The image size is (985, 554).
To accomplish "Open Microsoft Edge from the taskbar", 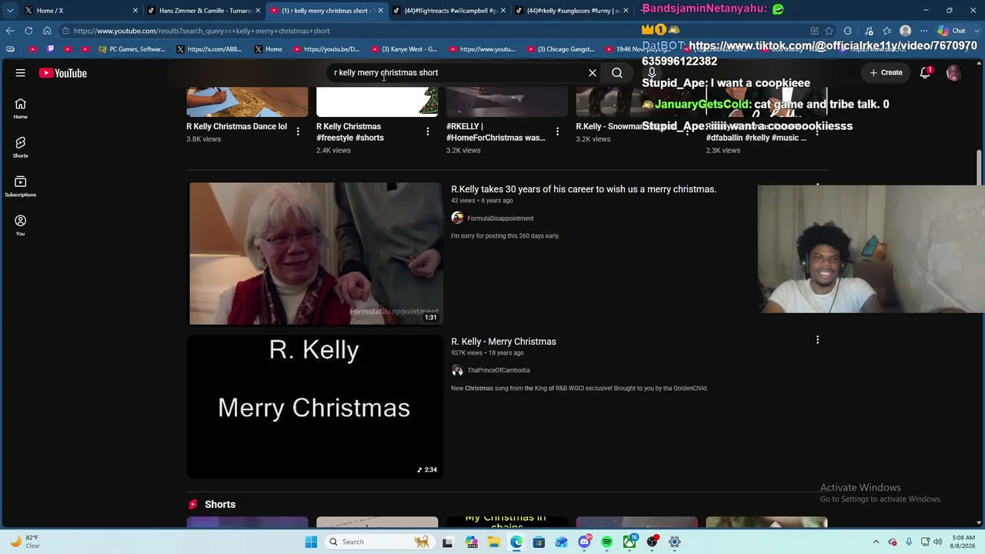I will [516, 542].
